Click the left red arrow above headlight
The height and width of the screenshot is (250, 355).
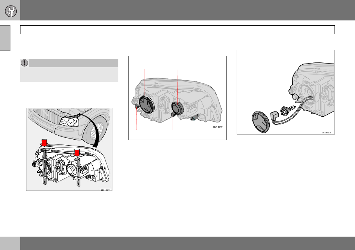[x=44, y=143]
